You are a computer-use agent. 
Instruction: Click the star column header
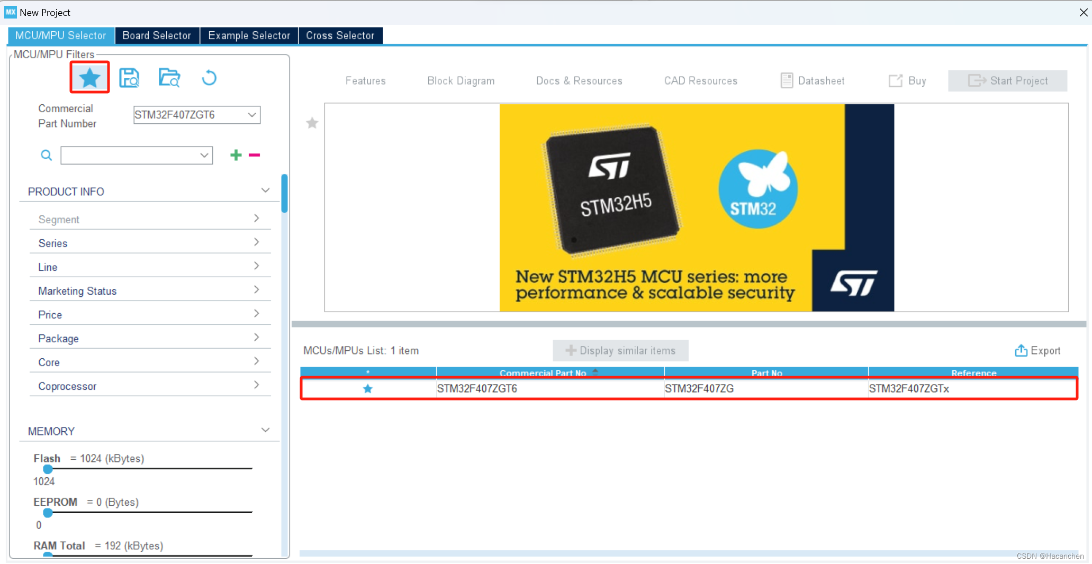[368, 372]
